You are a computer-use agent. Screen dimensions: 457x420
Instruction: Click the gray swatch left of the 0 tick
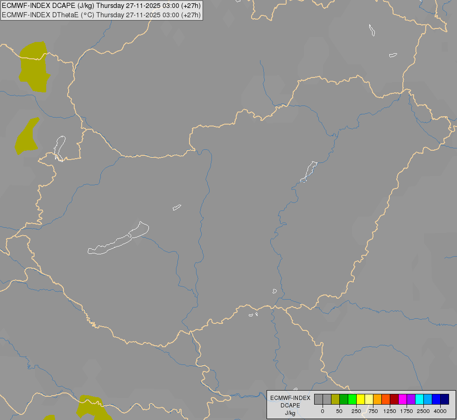coord(318,399)
